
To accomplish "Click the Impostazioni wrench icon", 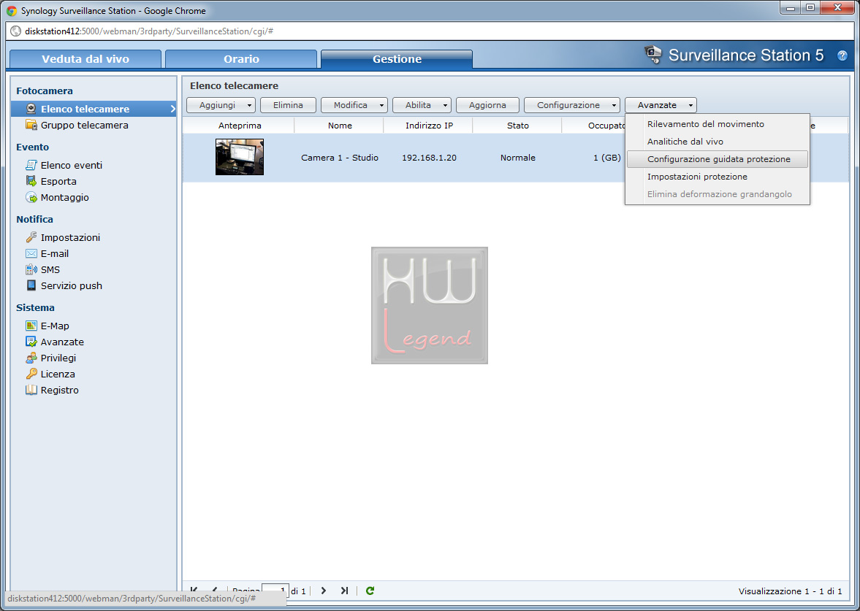I will pos(31,237).
